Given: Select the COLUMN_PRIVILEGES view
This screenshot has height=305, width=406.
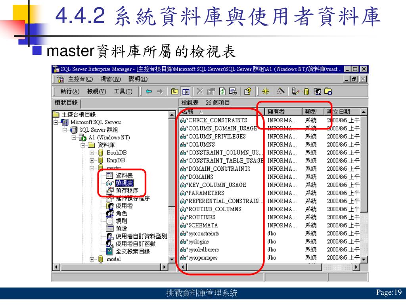Looking at the screenshot, I should click(213, 137).
